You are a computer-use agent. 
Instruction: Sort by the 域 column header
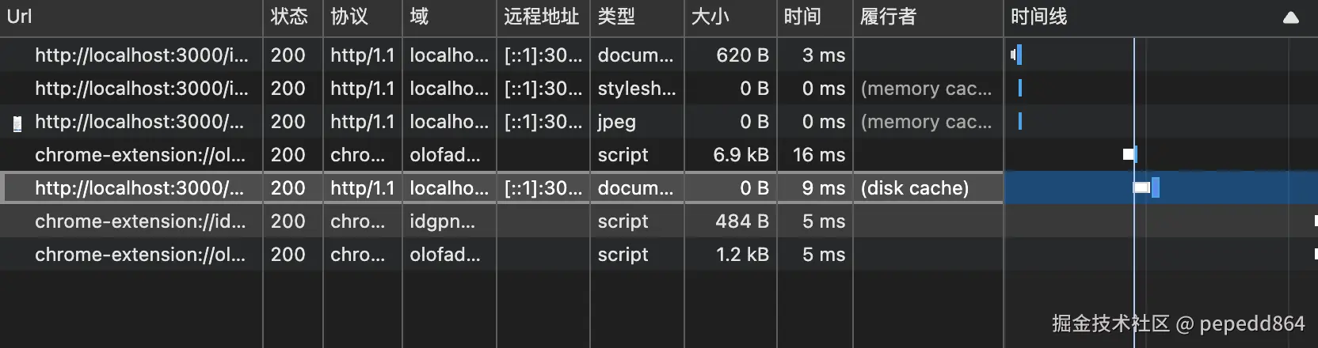point(419,17)
